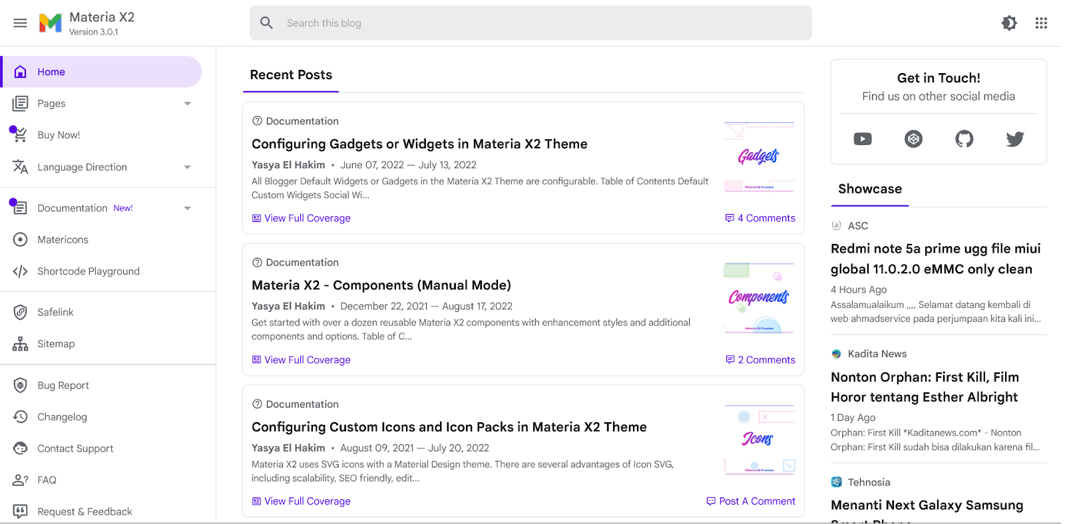Select Home in the sidebar
The image size is (1065, 524).
101,72
